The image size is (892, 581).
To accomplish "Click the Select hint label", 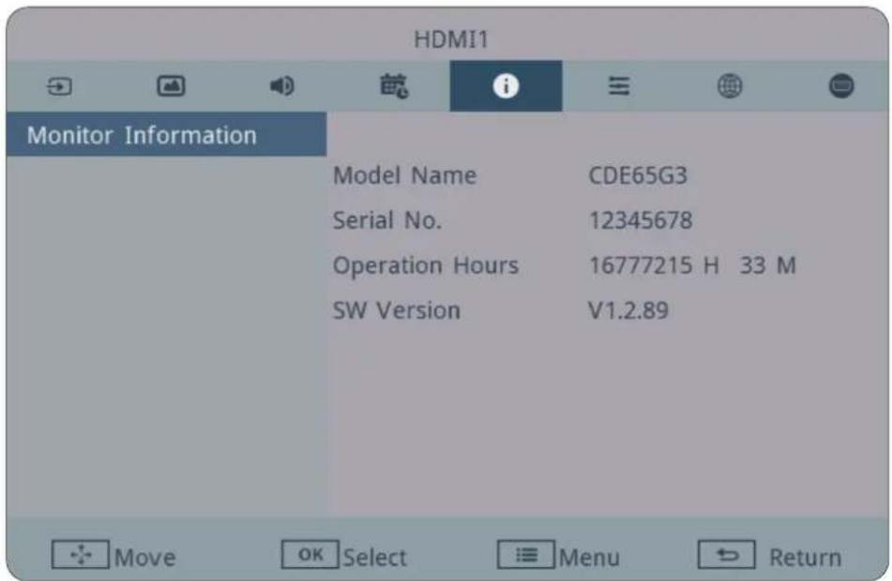I will (375, 558).
